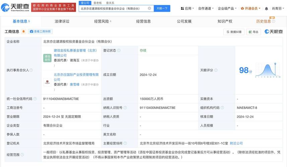Click the 北京经济技术开发区市场监督管理局 cell

(69, 143)
